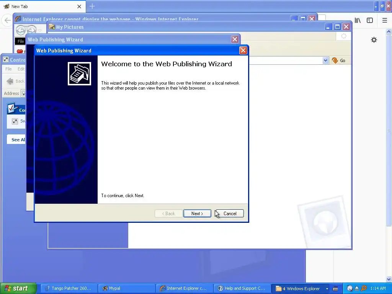Open the Mypal hamburger menu
Image resolution: width=392 pixels, height=294 pixels.
pos(384,20)
